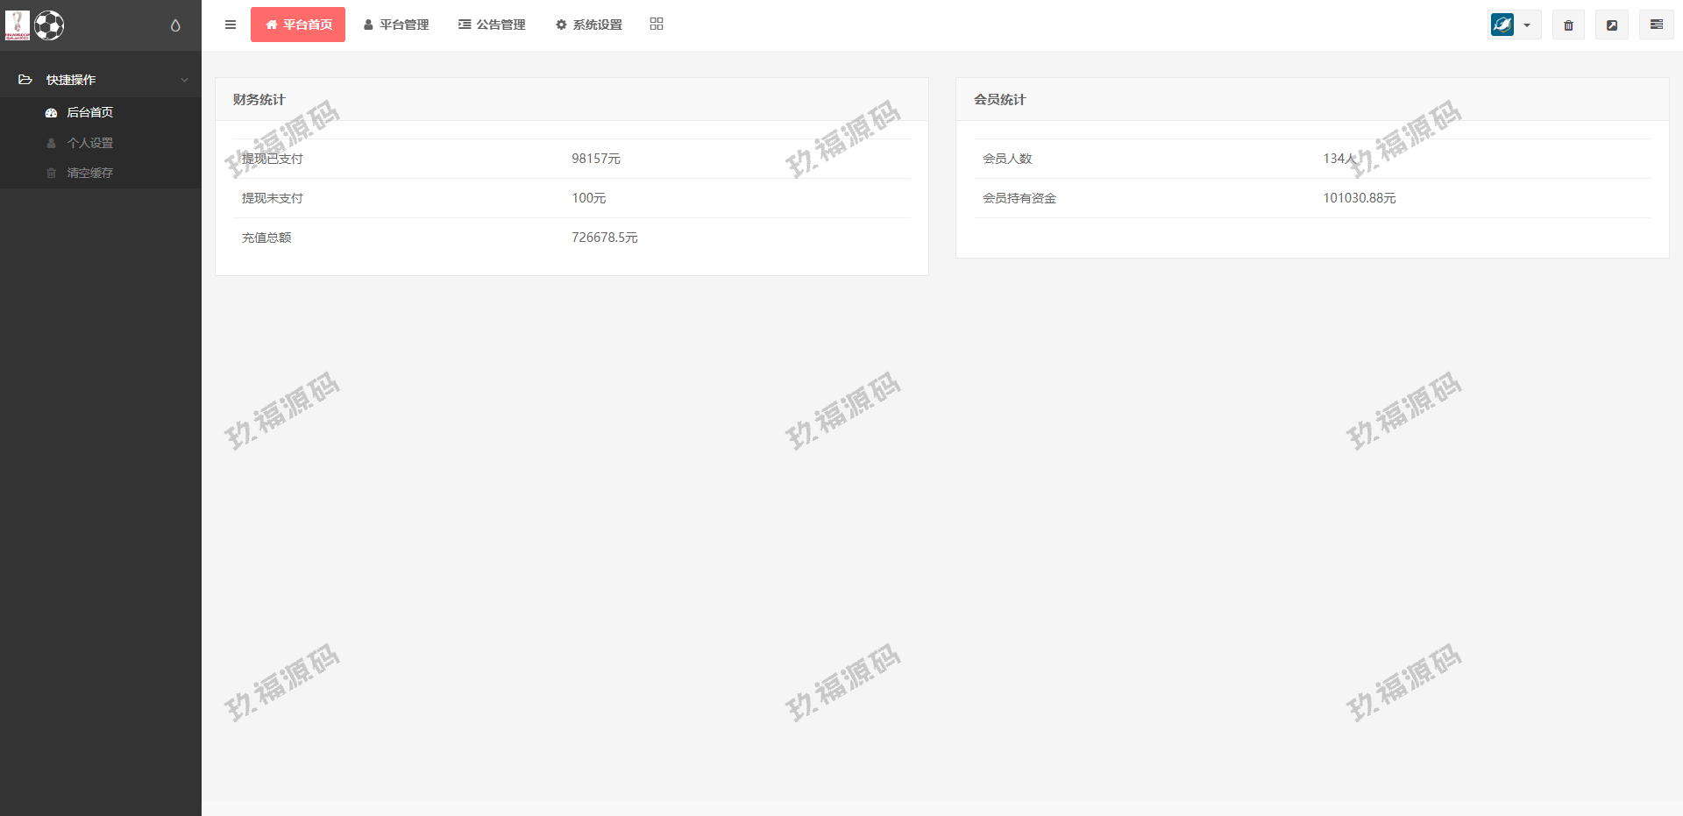
Task: Click 清空缓存 in the sidebar
Action: pos(89,173)
